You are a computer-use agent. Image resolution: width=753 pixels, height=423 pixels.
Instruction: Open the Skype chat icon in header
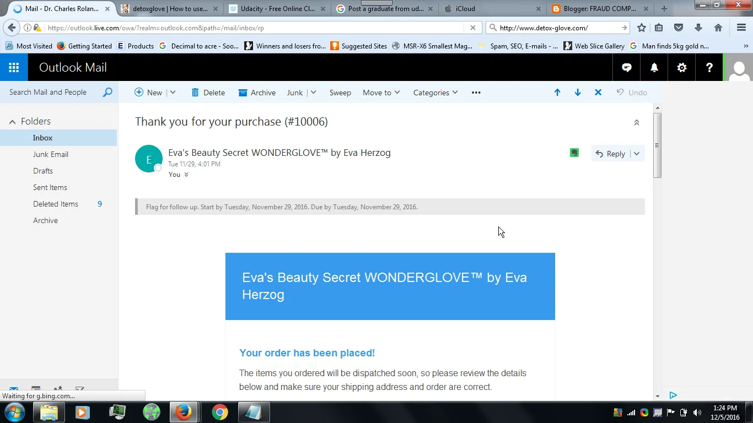point(627,68)
